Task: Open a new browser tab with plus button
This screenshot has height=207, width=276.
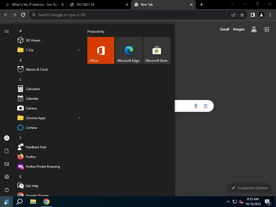Action: (x=202, y=5)
